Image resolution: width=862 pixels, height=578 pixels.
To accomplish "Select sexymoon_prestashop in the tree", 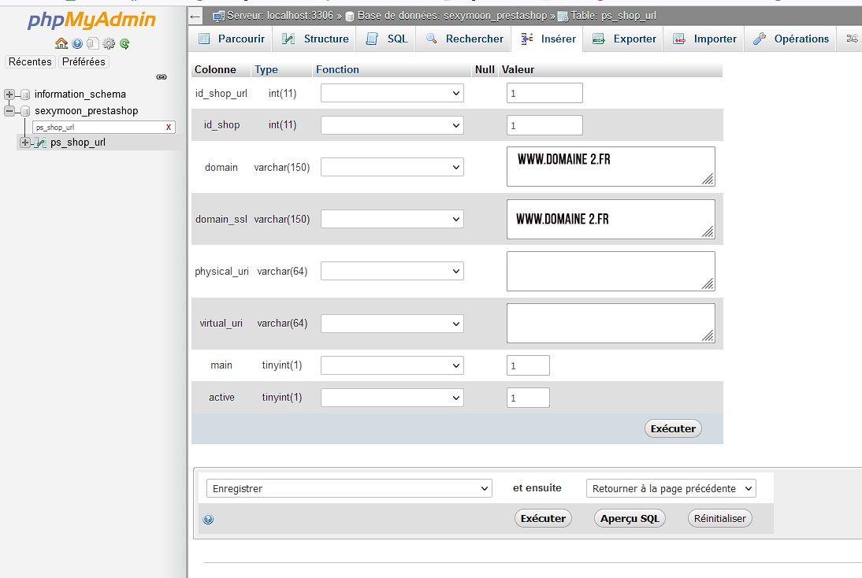I will [x=87, y=111].
